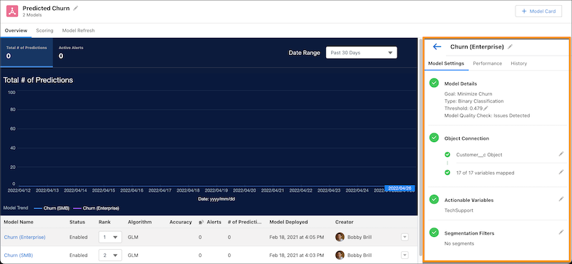
Task: Click Bobby Brill avatar in Churn (Enterprise) row
Action: [x=340, y=237]
